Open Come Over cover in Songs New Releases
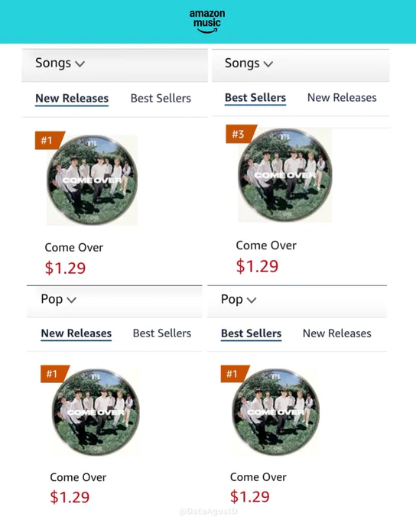416x520 pixels. (x=92, y=180)
